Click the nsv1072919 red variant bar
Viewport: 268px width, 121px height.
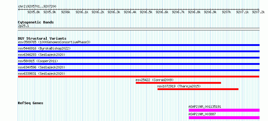198,89
